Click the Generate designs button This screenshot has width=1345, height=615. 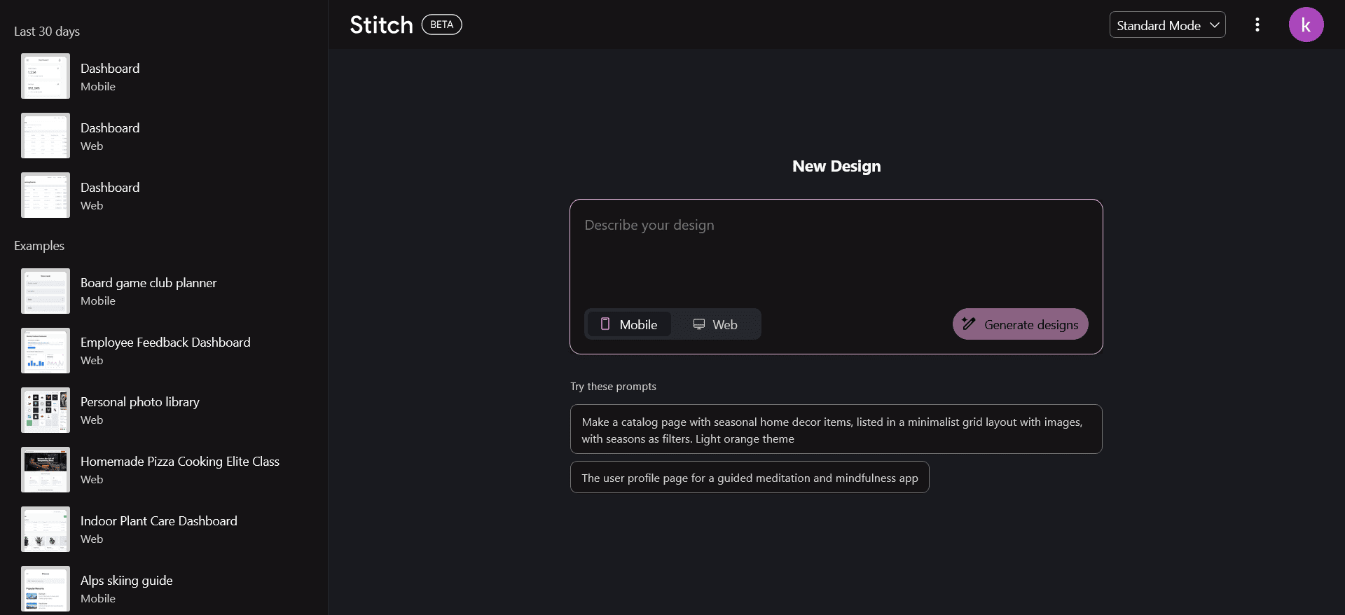click(x=1020, y=324)
